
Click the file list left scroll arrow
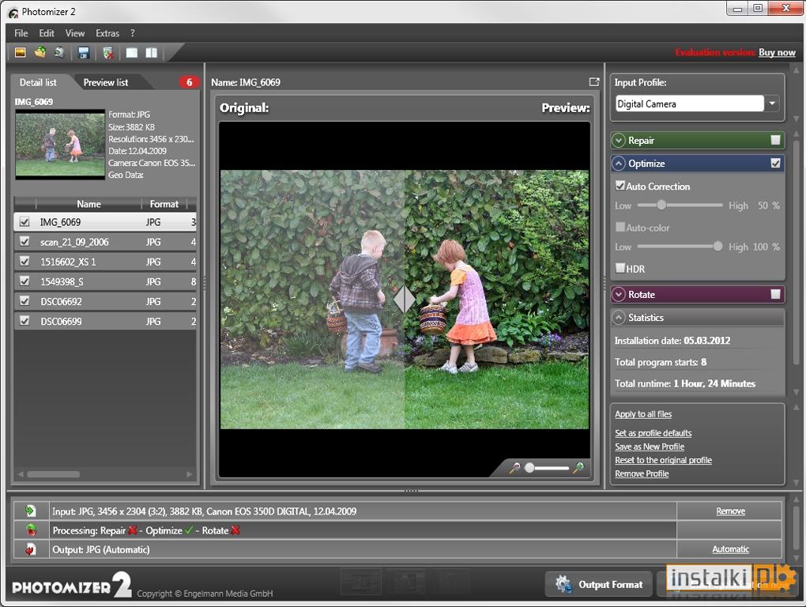pyautogui.click(x=21, y=474)
